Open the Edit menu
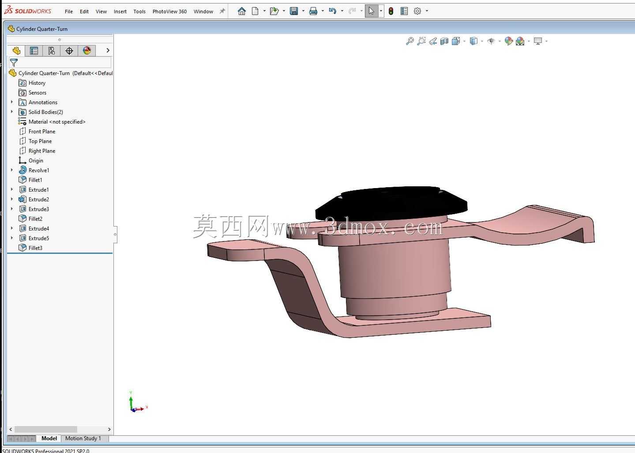The height and width of the screenshot is (453, 635). (x=84, y=11)
